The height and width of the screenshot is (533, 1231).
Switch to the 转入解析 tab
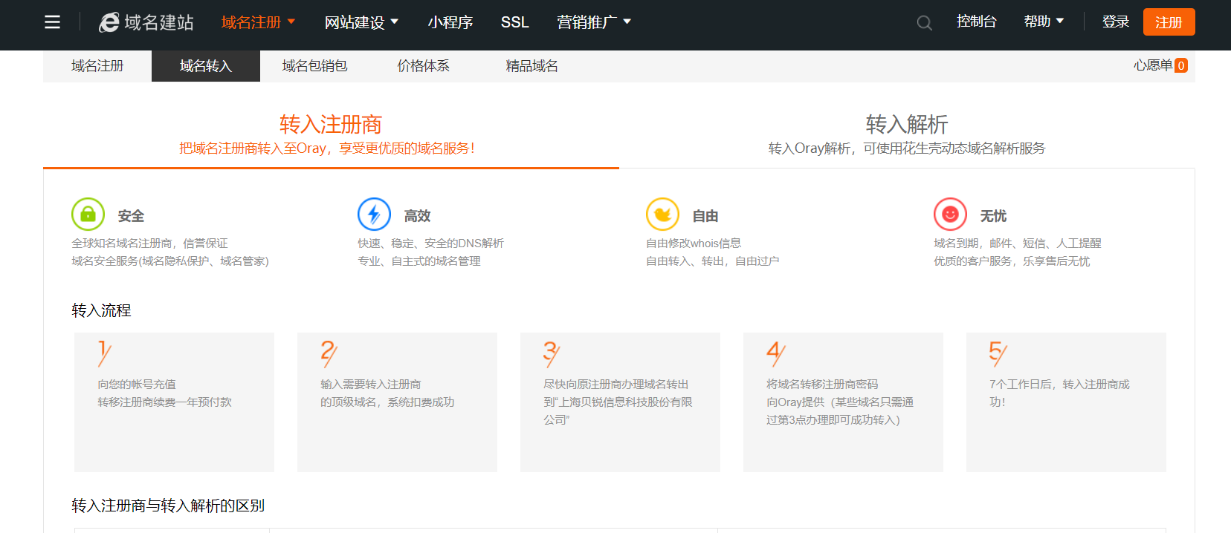906,134
